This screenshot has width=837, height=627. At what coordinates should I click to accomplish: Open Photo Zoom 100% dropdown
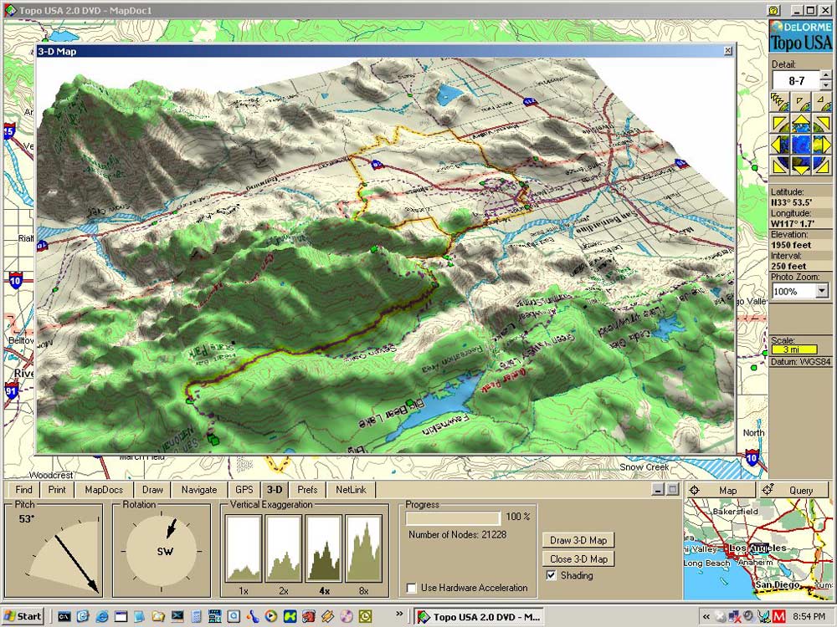point(821,291)
